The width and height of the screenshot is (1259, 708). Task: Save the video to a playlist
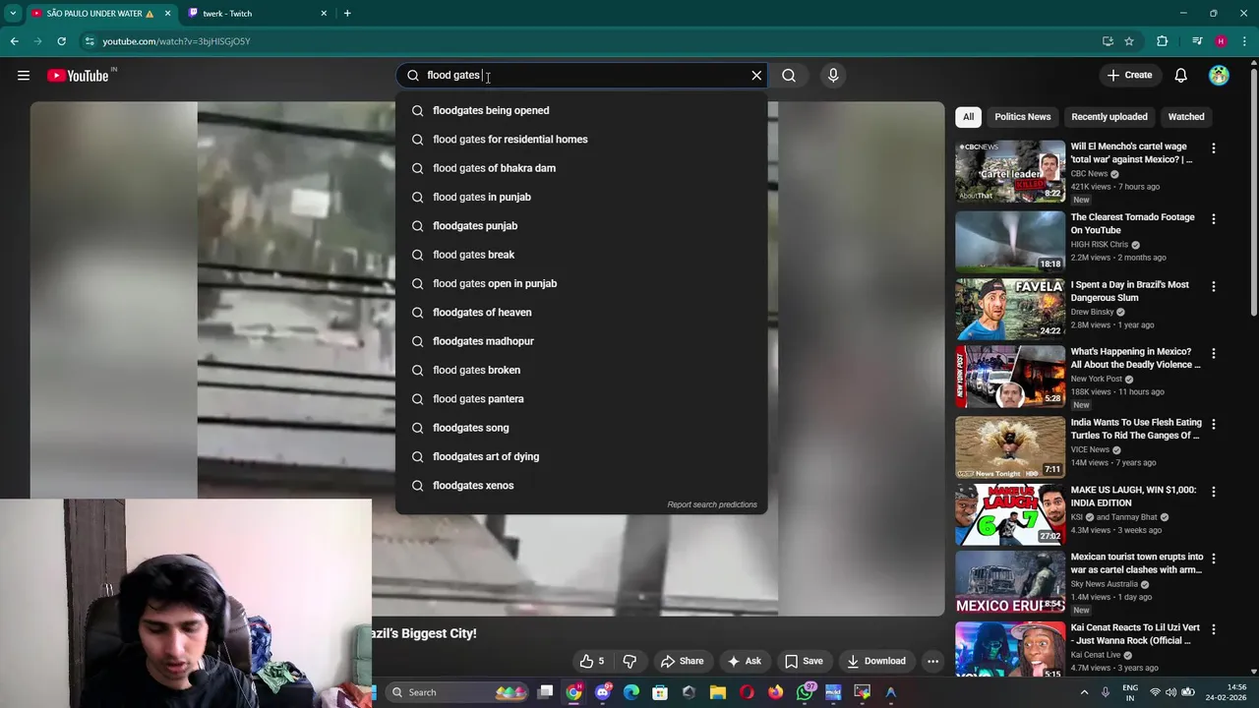pos(803,661)
